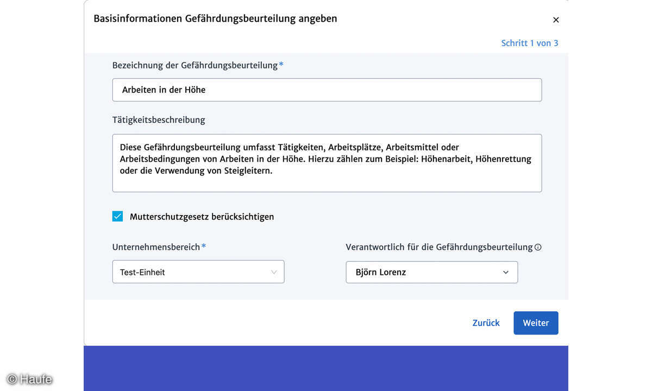Open the Verantwortlich dropdown showing Björn Lorenz
652x391 pixels.
(x=432, y=272)
